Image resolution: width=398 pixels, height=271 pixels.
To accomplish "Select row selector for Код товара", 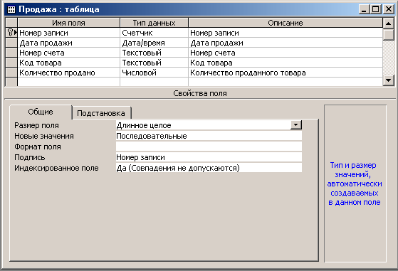I will (x=11, y=63).
